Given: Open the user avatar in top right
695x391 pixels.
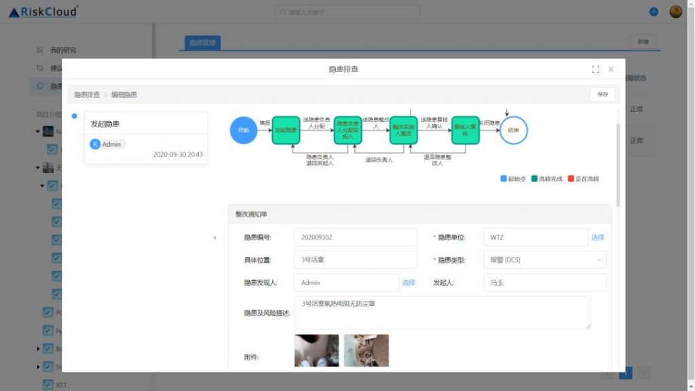Looking at the screenshot, I should click(x=675, y=12).
